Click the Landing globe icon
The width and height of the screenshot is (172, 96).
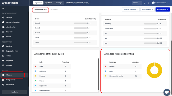coord(3,46)
